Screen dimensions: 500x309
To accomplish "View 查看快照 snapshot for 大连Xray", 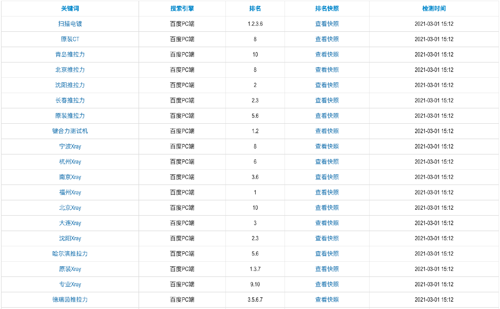I will click(x=327, y=223).
